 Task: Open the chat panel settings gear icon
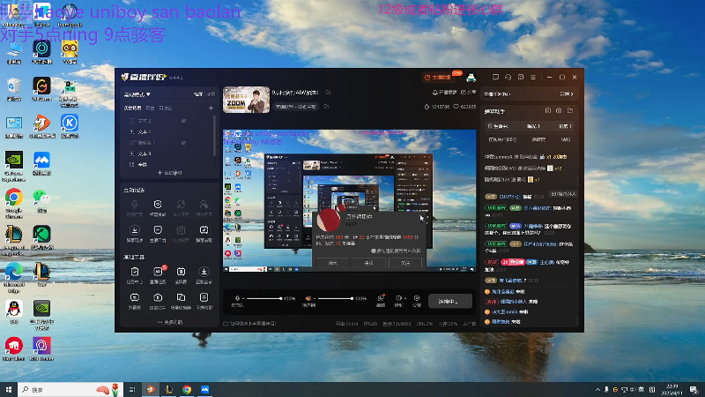click(559, 111)
